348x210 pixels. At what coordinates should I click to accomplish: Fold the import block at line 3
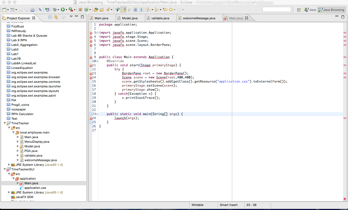[x=97, y=33]
